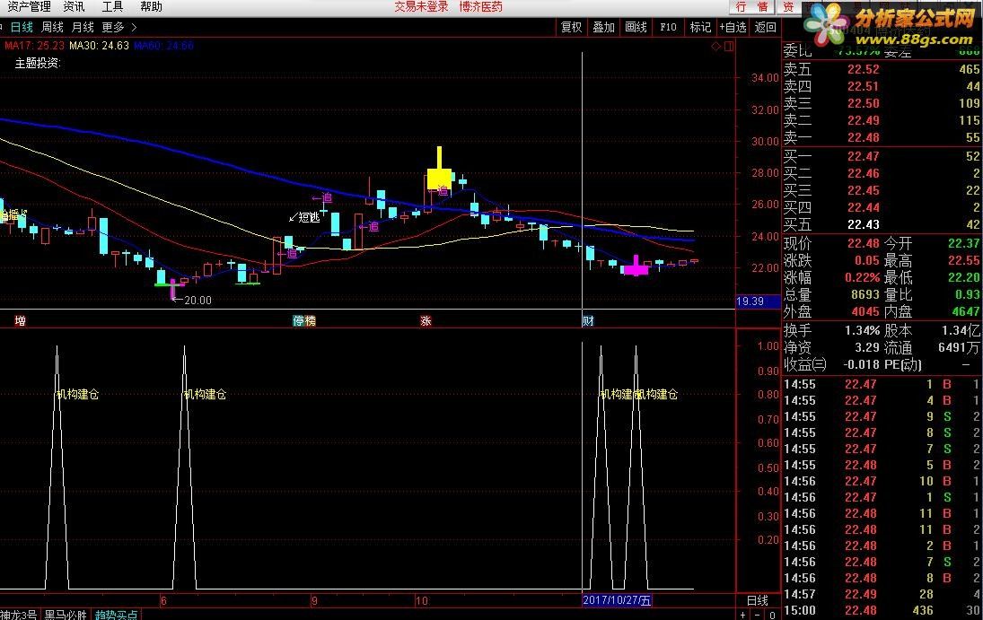Click the 停榜 event marker

point(304,321)
